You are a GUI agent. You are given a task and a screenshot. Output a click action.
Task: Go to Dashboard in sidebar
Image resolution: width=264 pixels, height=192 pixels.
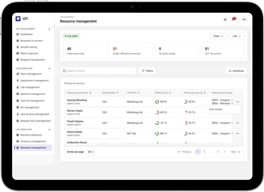point(26,34)
